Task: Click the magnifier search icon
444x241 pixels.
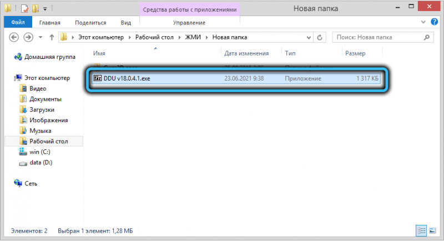Action: 427,37
